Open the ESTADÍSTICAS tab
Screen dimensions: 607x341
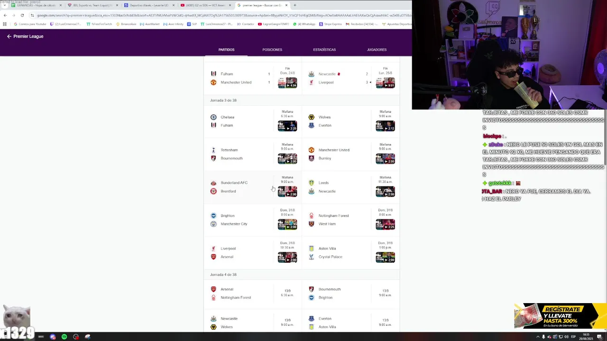[x=324, y=50]
